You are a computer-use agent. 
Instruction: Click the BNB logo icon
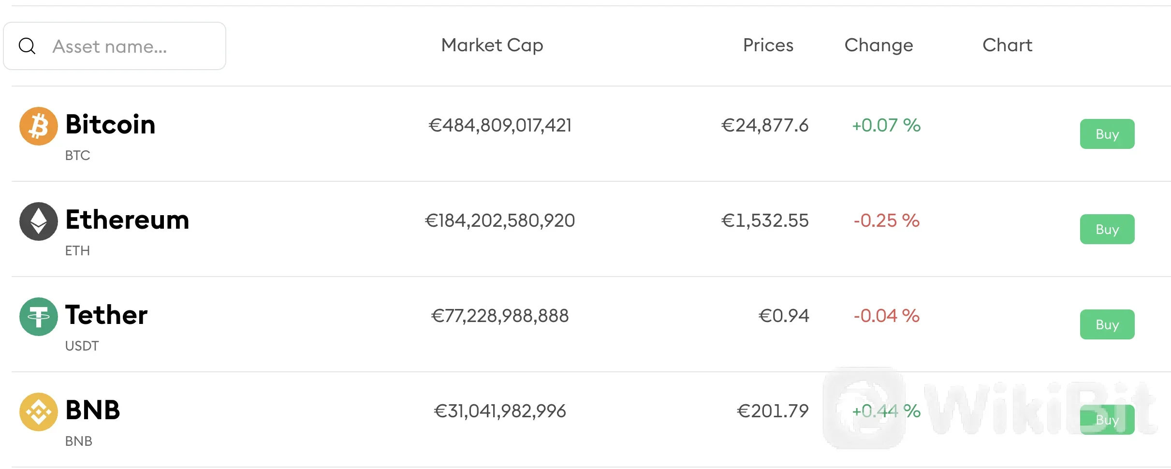pyautogui.click(x=39, y=412)
